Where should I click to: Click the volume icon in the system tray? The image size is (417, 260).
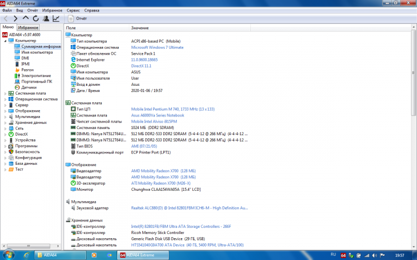pyautogui.click(x=374, y=255)
